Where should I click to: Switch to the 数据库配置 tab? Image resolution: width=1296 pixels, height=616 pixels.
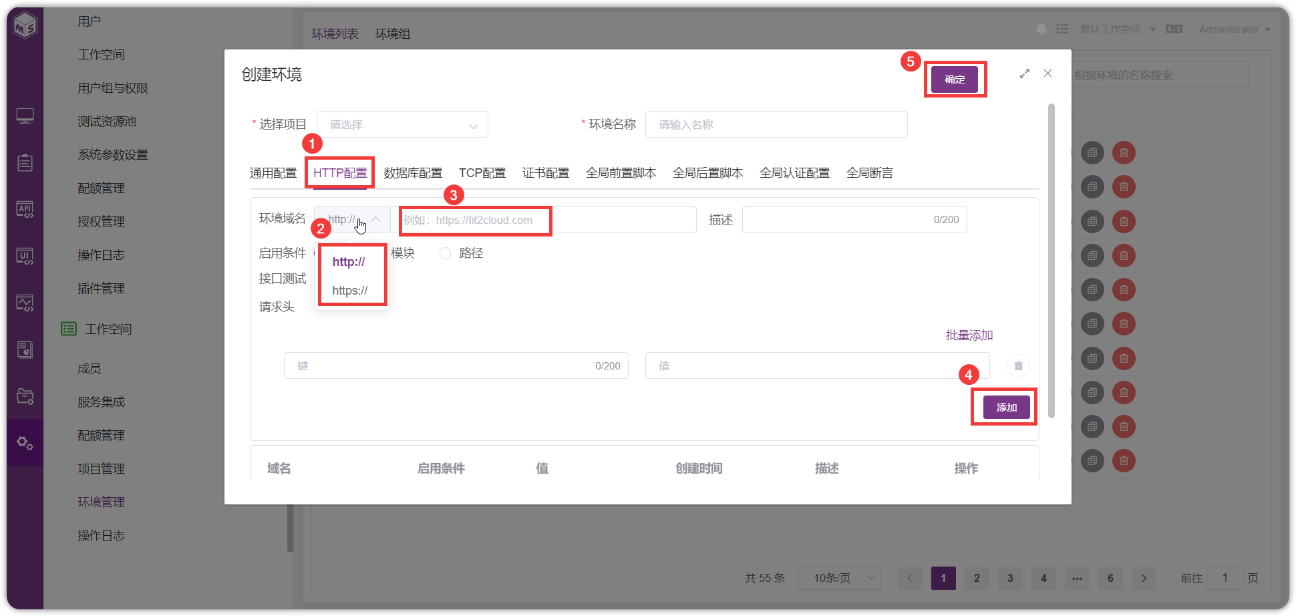coord(413,173)
